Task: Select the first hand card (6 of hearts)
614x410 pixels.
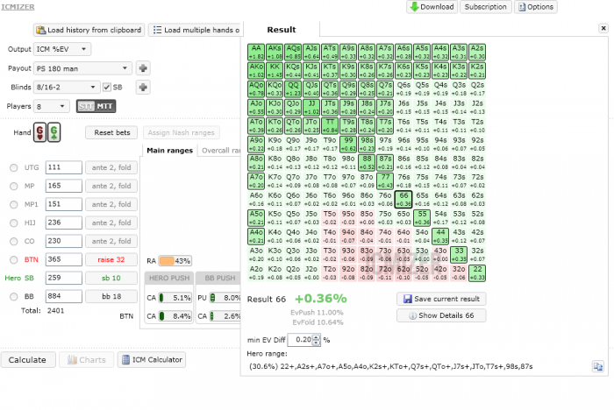Action: (x=40, y=132)
